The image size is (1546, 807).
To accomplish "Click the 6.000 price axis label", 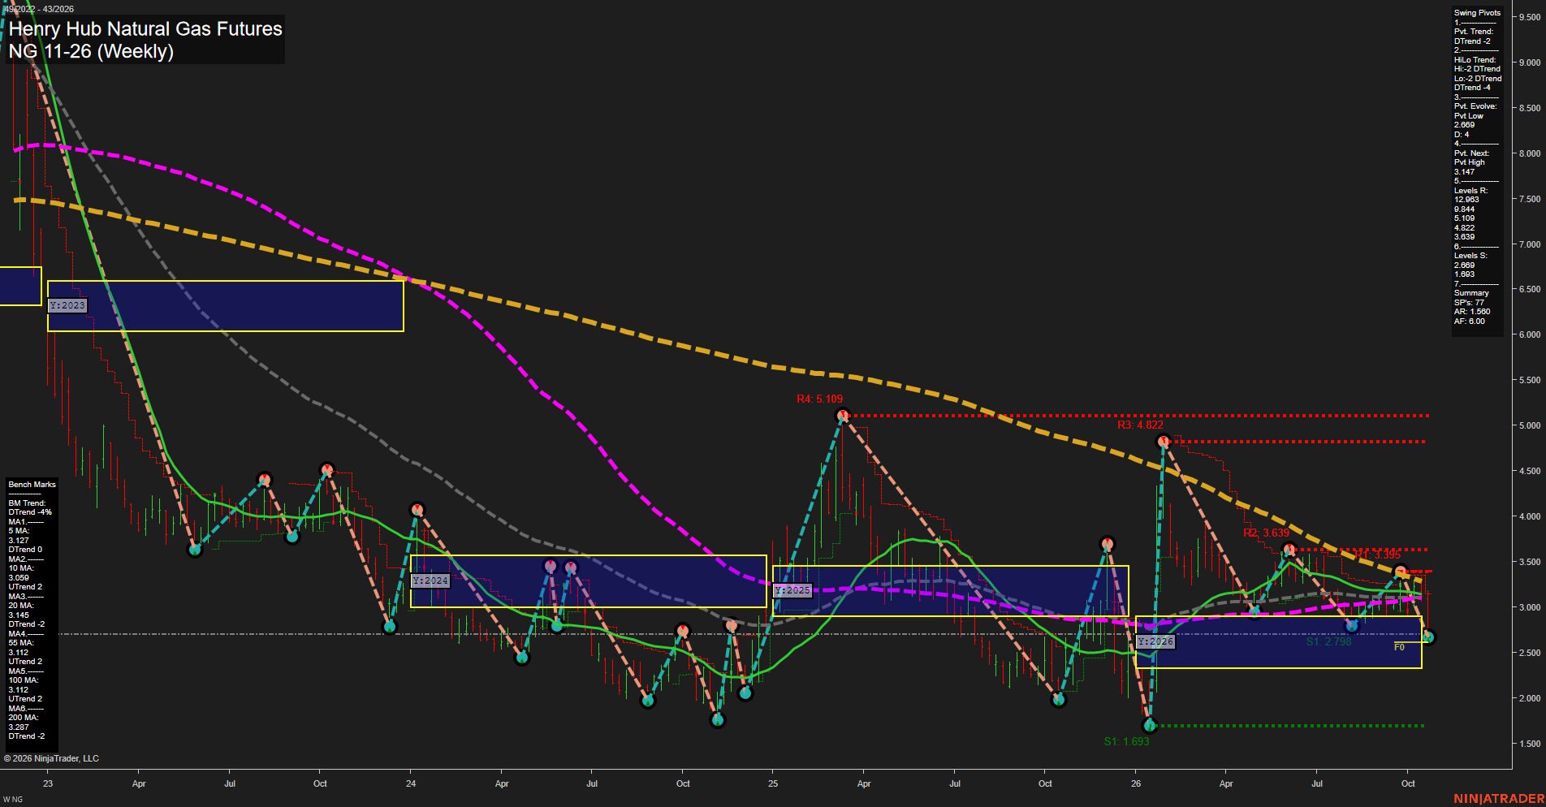I will tap(1530, 334).
